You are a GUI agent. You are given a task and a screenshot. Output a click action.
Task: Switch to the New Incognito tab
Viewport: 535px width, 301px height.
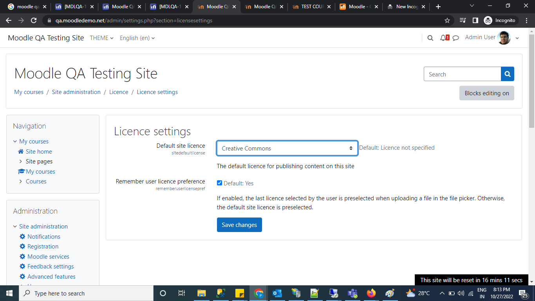(407, 7)
